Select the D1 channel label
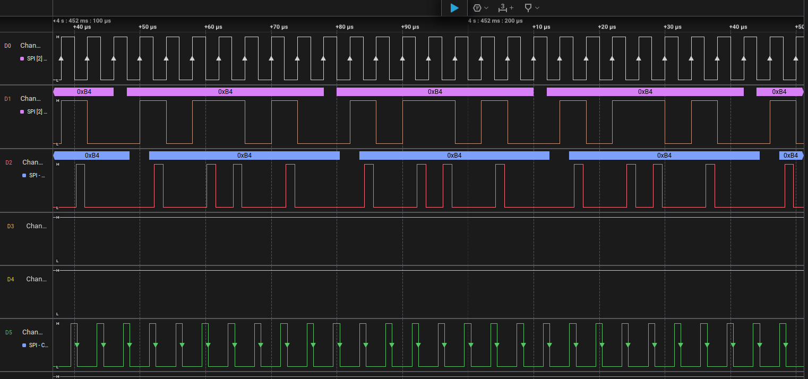This screenshot has height=379, width=808. (x=7, y=99)
